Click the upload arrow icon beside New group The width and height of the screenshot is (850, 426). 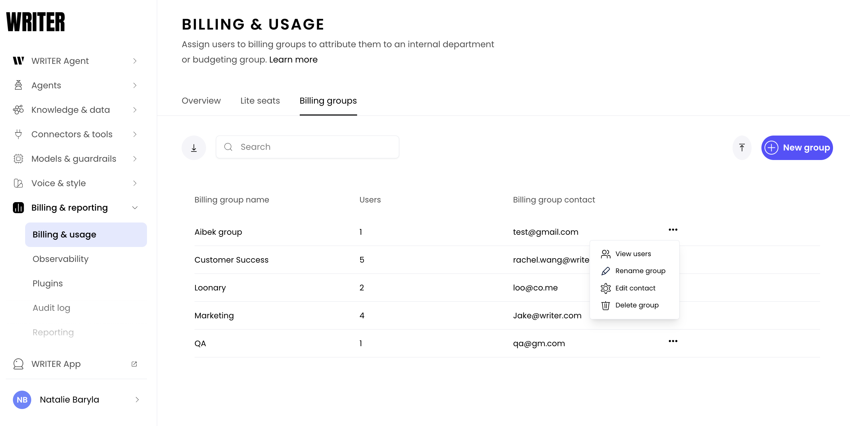(x=742, y=148)
